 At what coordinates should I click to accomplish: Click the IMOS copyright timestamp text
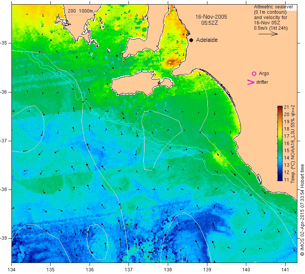(x=302, y=210)
